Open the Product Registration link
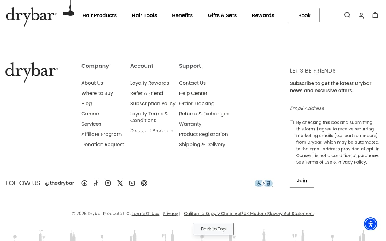 [x=203, y=134]
